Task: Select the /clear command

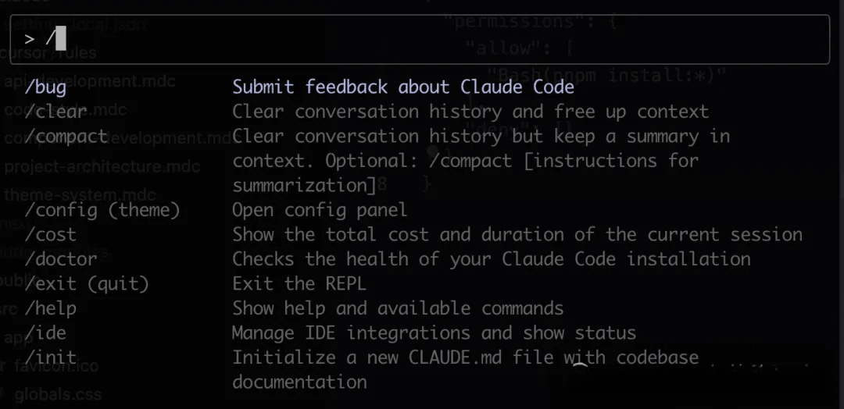Action: point(55,112)
